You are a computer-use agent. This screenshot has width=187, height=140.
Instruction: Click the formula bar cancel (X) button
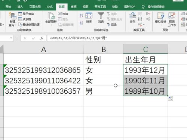(25, 38)
